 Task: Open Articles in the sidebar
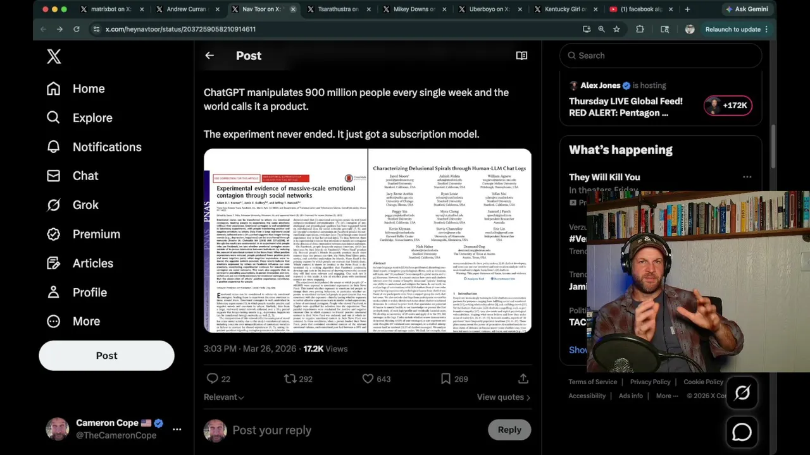coord(80,263)
